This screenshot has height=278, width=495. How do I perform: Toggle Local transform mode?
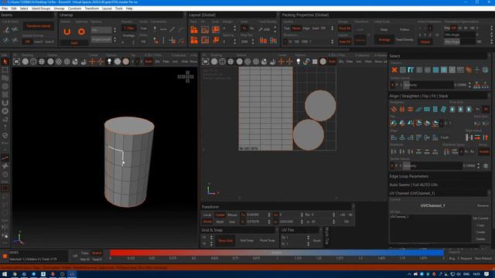point(207,215)
